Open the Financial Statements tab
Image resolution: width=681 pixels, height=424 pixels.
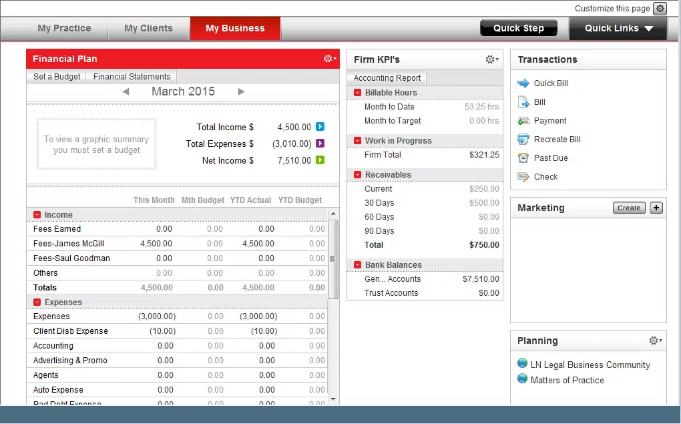click(x=132, y=77)
